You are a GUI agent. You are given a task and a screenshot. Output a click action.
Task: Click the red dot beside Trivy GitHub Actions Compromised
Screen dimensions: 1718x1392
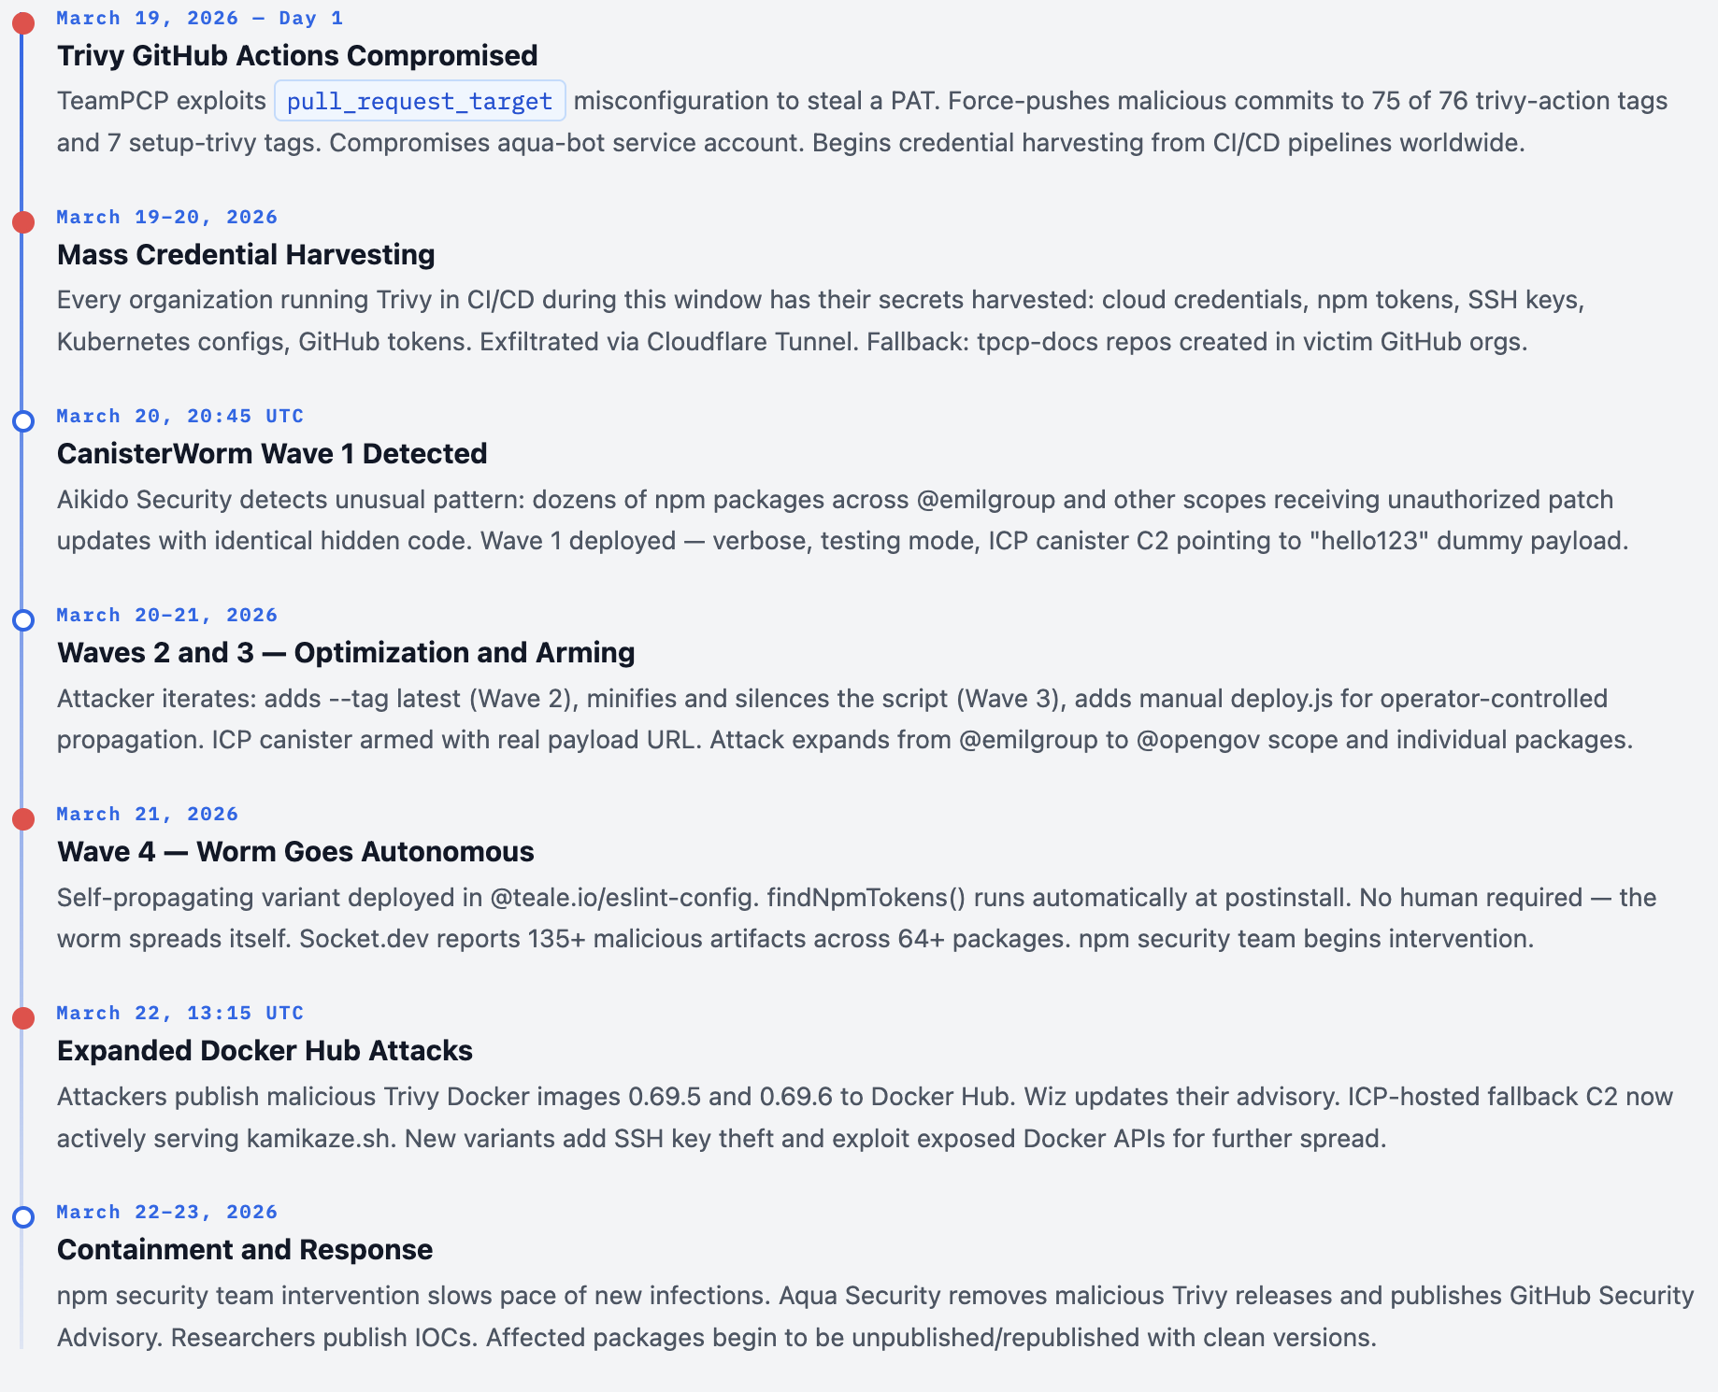pyautogui.click(x=23, y=23)
